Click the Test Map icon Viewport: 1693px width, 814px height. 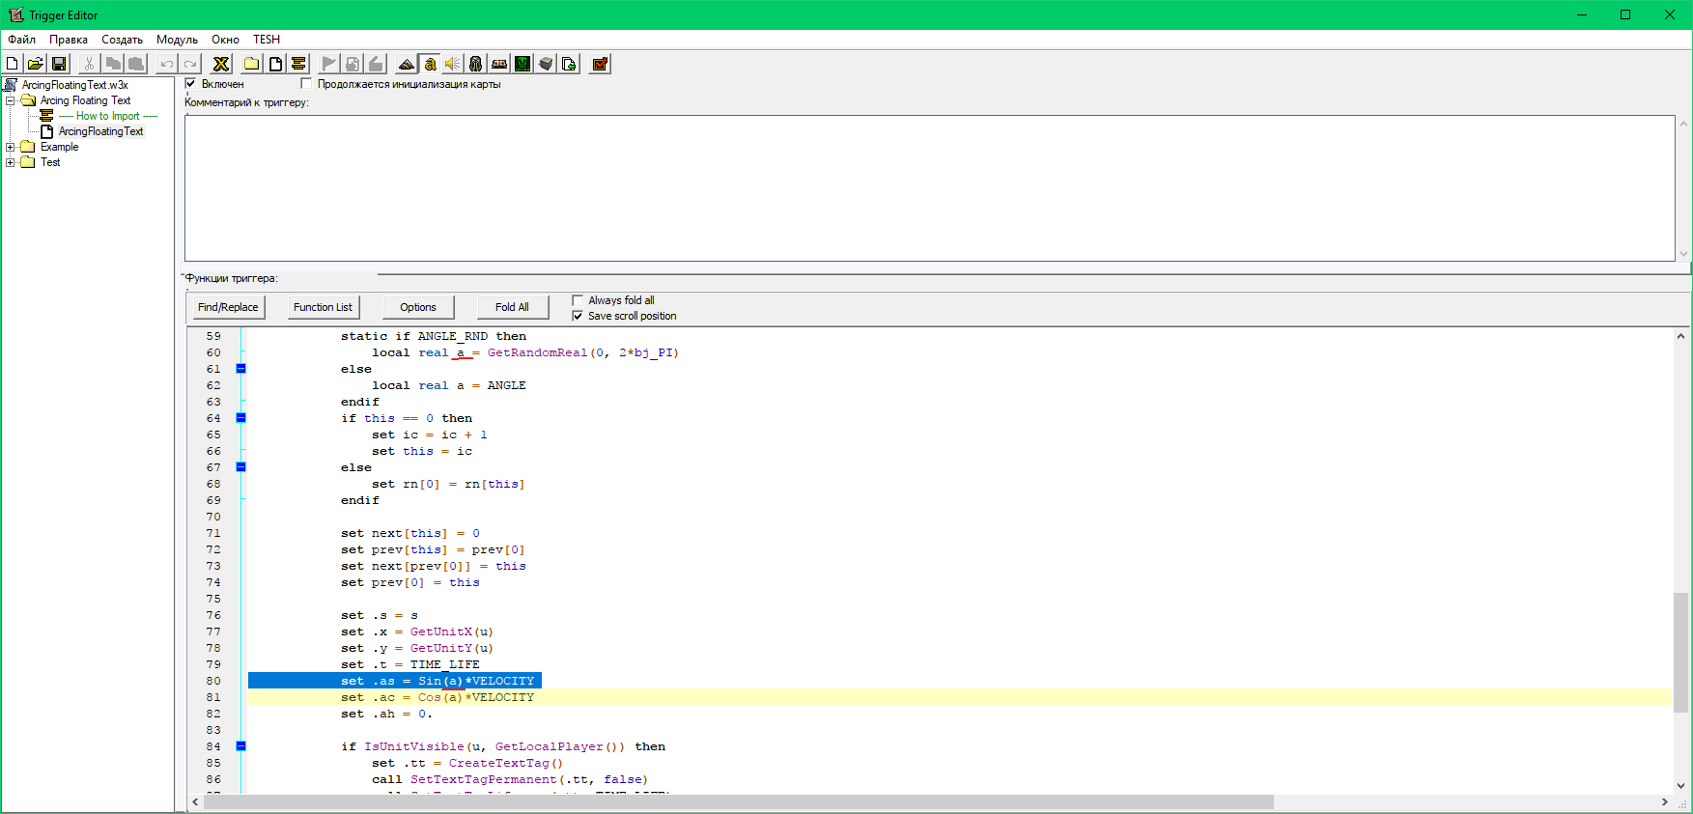point(600,64)
